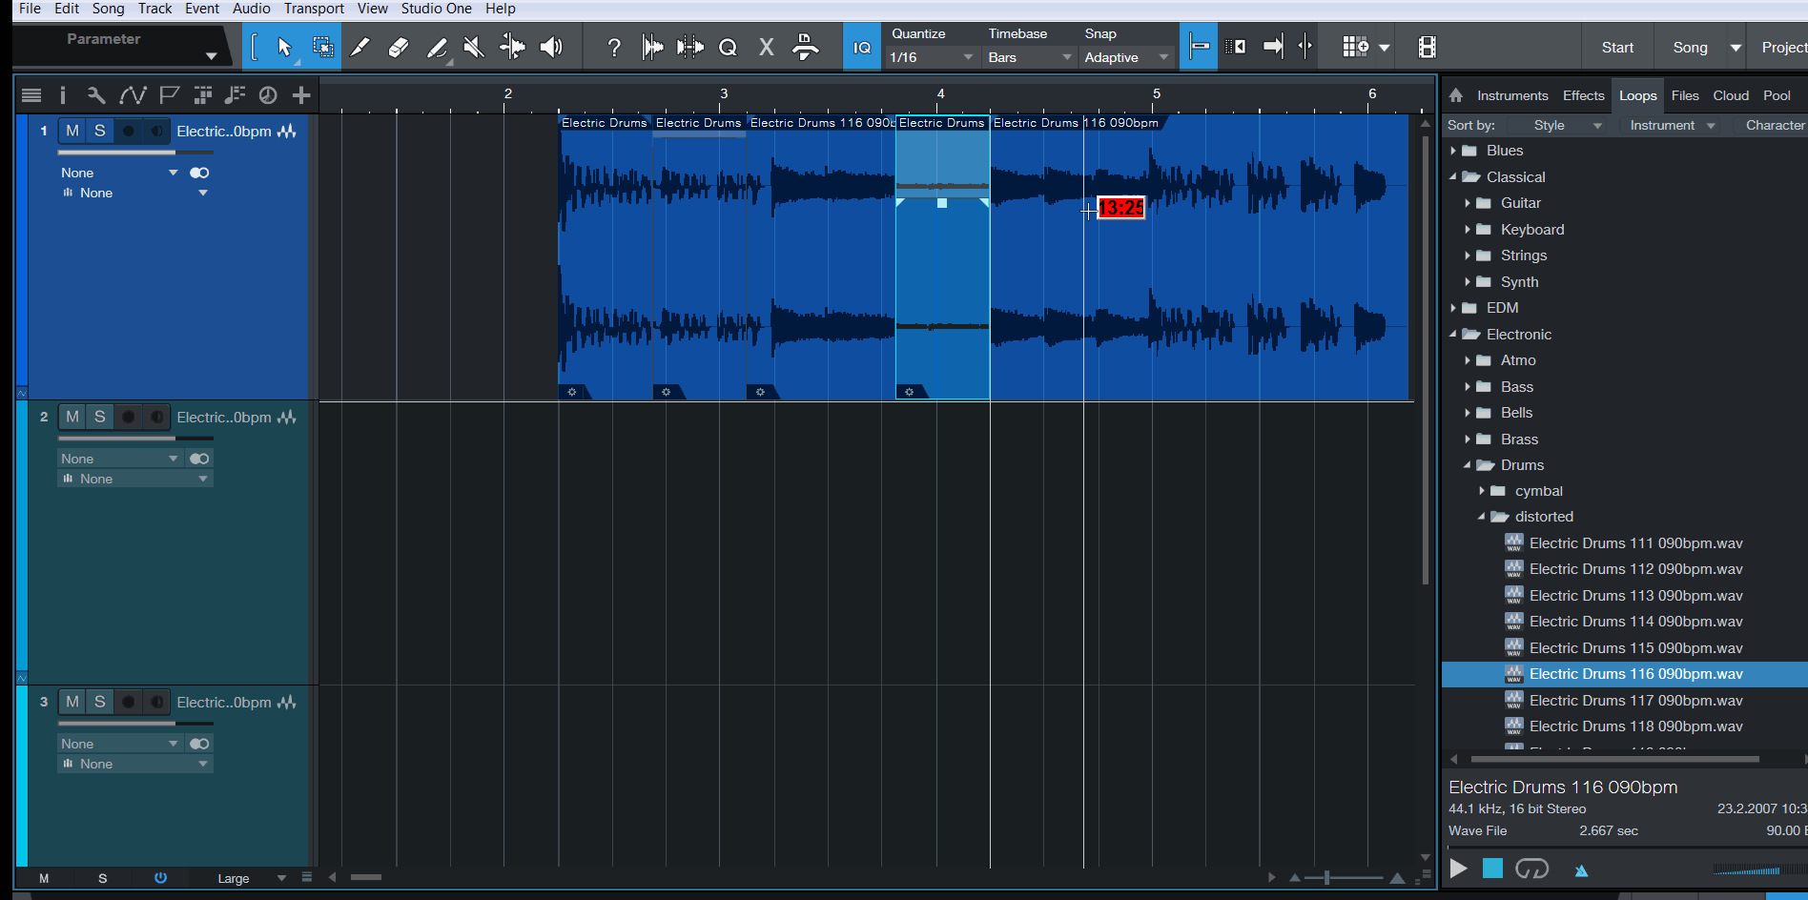The width and height of the screenshot is (1808, 900).
Task: Toggle loop preview playback
Action: (x=1531, y=869)
